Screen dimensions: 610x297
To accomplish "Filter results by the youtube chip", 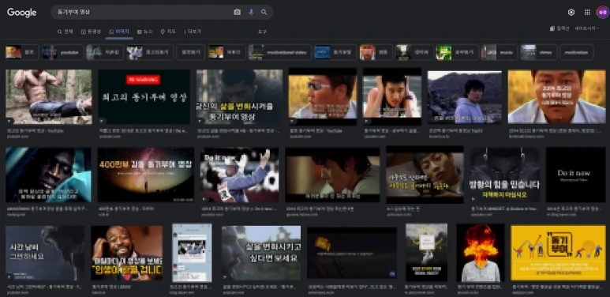I will pos(62,52).
